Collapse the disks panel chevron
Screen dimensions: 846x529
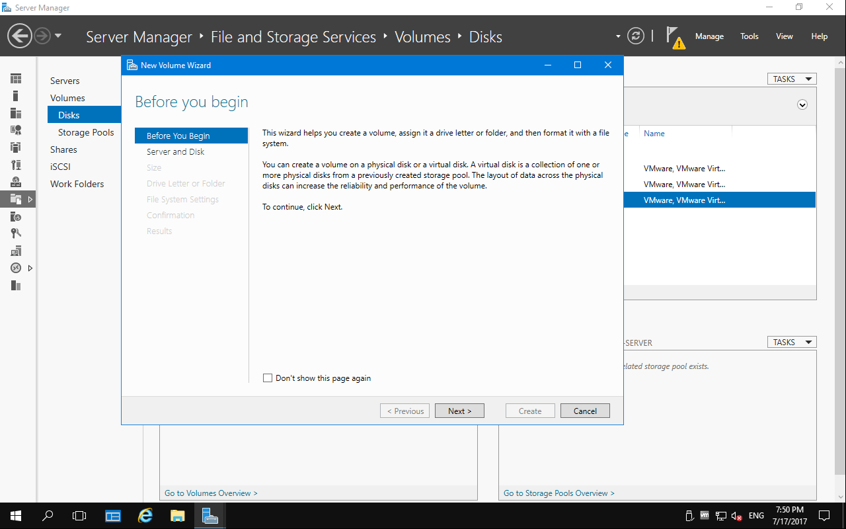pyautogui.click(x=802, y=104)
